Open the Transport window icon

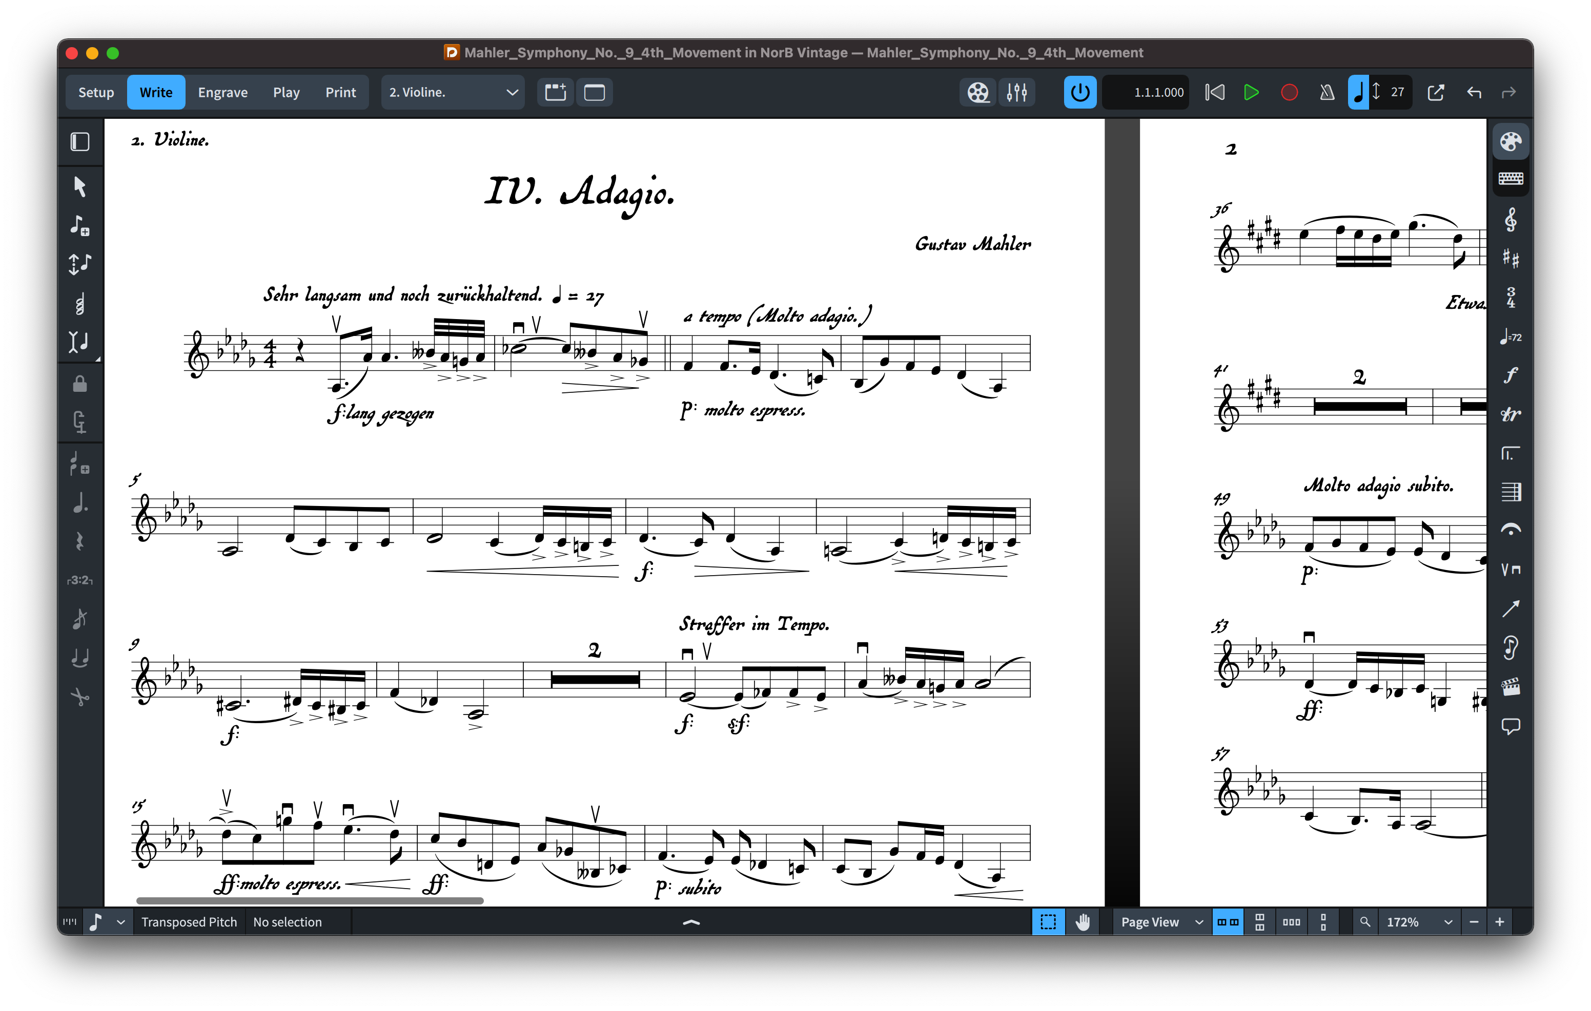coord(1436,93)
